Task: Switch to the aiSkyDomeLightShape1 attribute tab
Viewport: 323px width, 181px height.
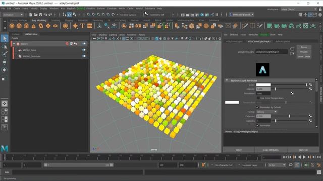Action: (259, 41)
